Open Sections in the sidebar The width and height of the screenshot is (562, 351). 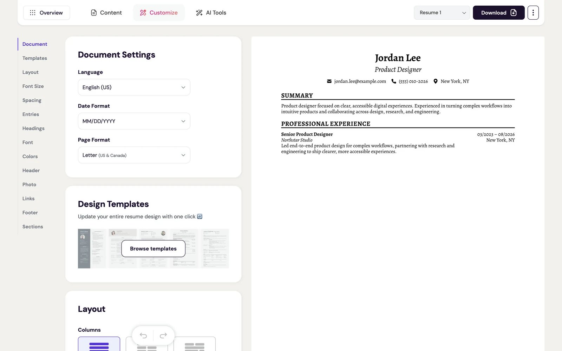click(x=33, y=227)
